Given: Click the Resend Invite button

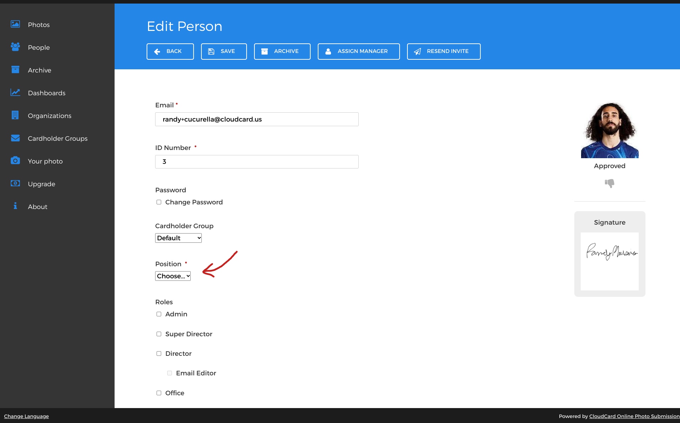Looking at the screenshot, I should [443, 51].
